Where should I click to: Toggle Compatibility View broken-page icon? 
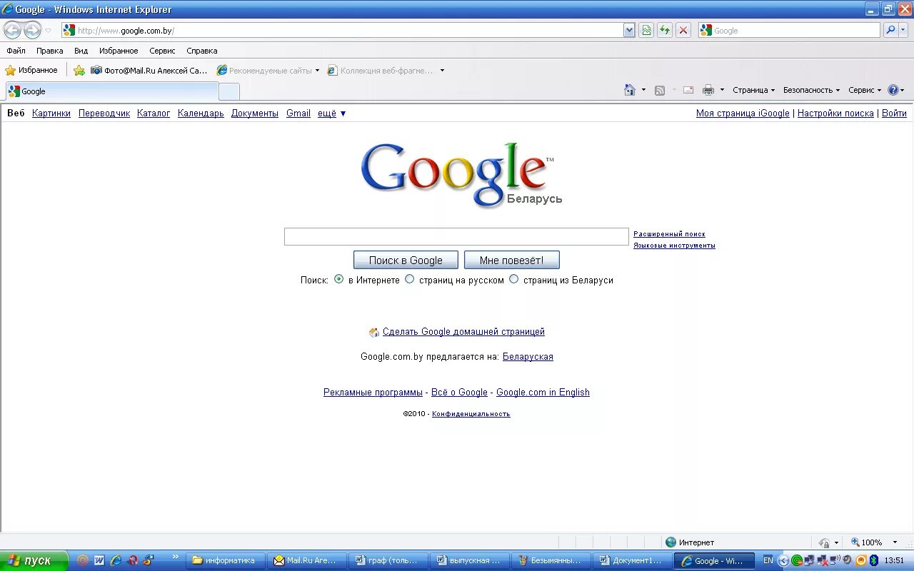coord(646,30)
